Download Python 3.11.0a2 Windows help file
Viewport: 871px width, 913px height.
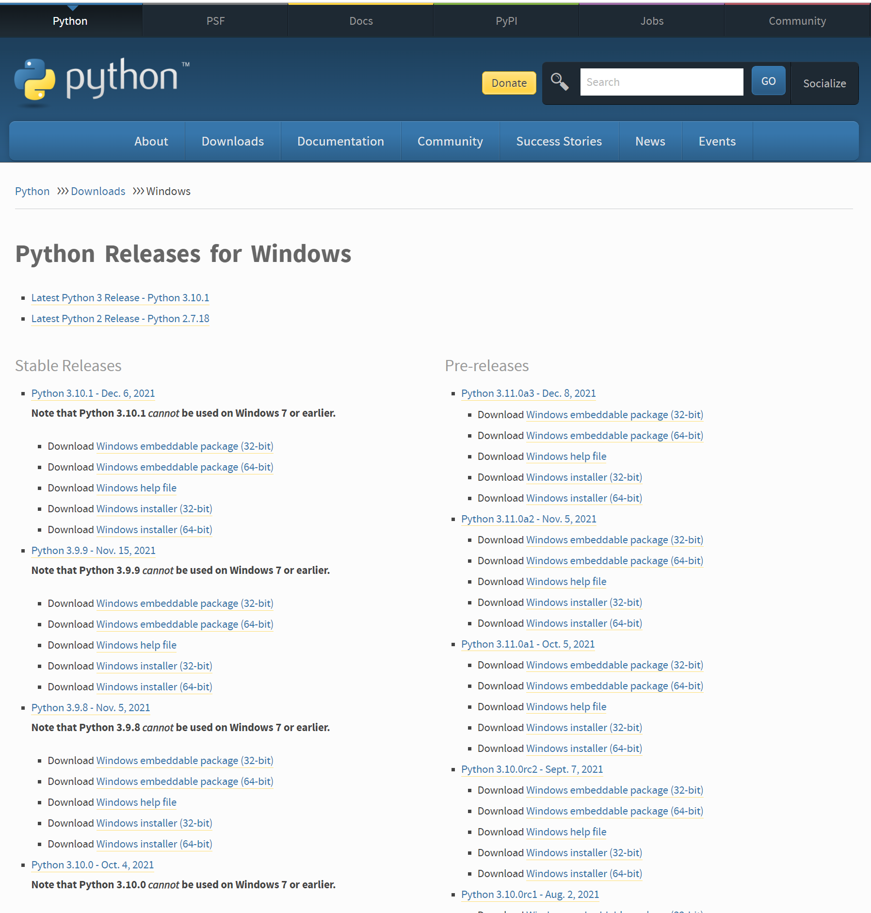566,582
